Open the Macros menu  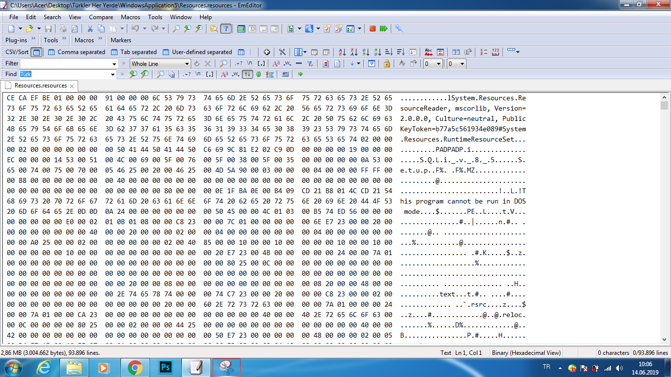pyautogui.click(x=130, y=17)
